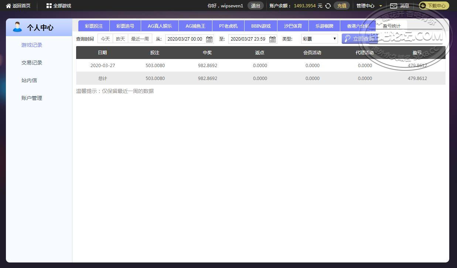Refresh the account balance with the circular arrows
457x268 pixels.
pos(328,6)
